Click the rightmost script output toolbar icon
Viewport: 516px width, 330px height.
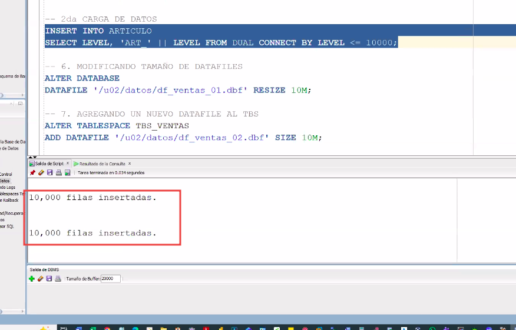coord(67,173)
